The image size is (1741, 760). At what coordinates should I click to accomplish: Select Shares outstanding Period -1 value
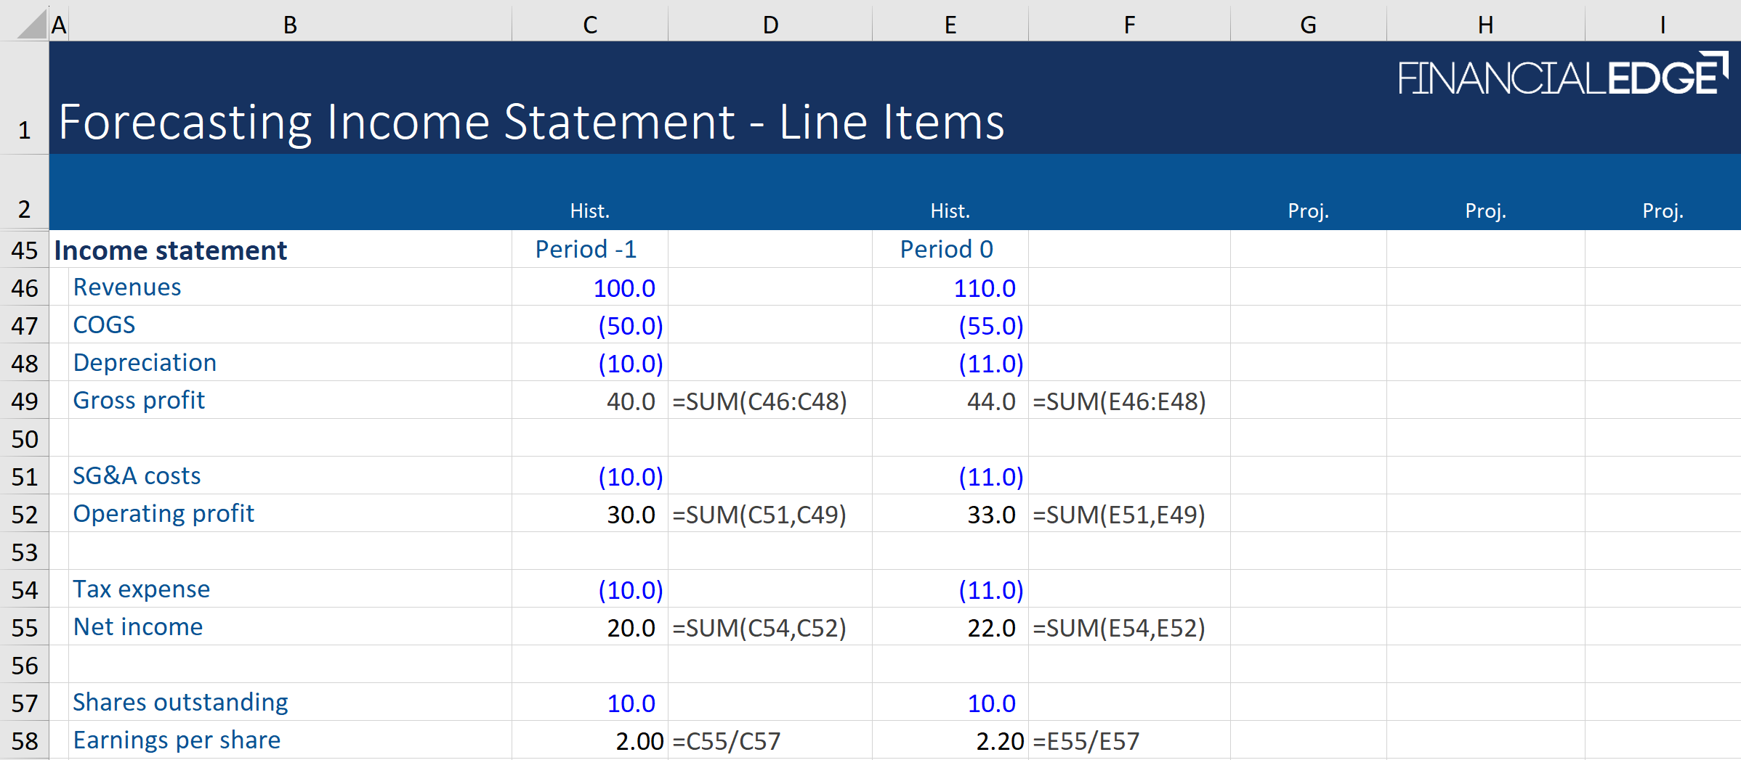pyautogui.click(x=631, y=703)
